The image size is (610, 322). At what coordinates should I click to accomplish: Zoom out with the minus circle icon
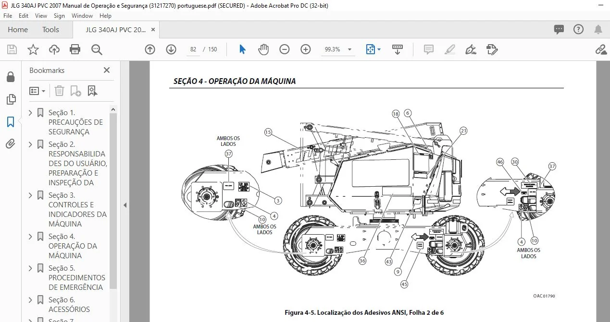[285, 49]
